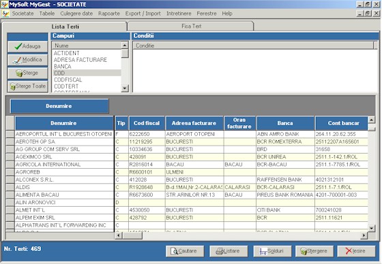Select BANCA in the Campuri list
The image size is (382, 264).
point(87,67)
